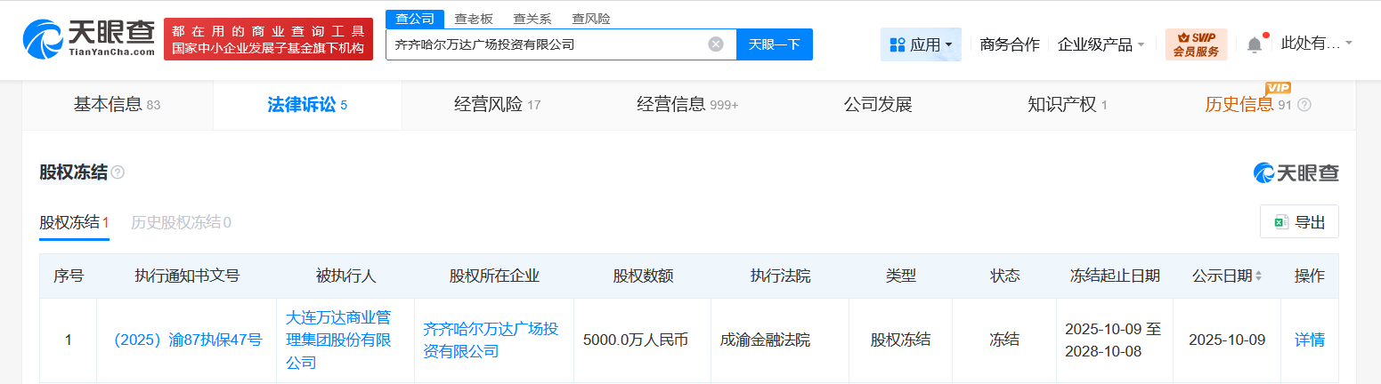Open case link (2025)渝87执保47号
The height and width of the screenshot is (384, 1381).
187,340
